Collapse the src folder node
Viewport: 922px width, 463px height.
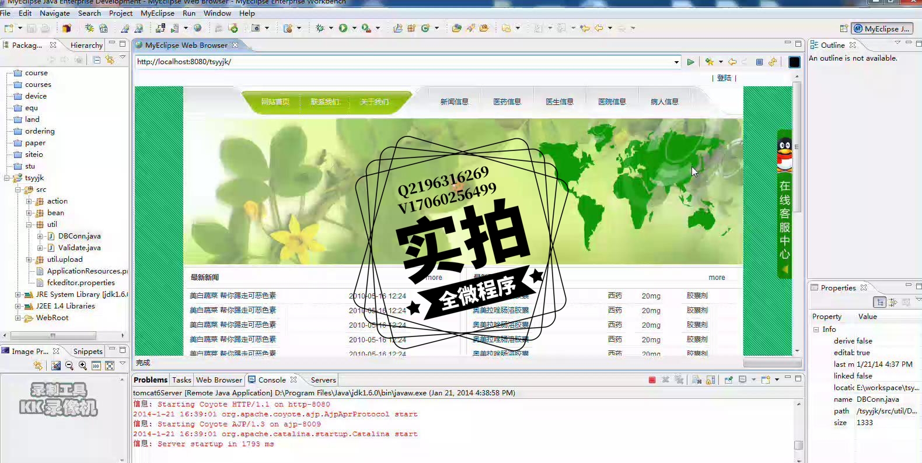(18, 190)
